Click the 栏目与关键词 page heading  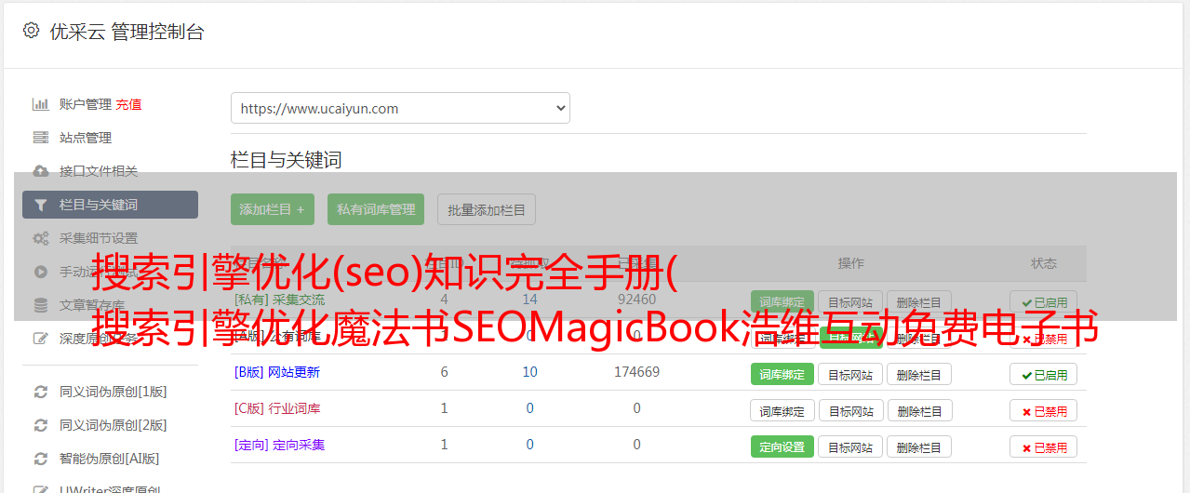tap(287, 160)
